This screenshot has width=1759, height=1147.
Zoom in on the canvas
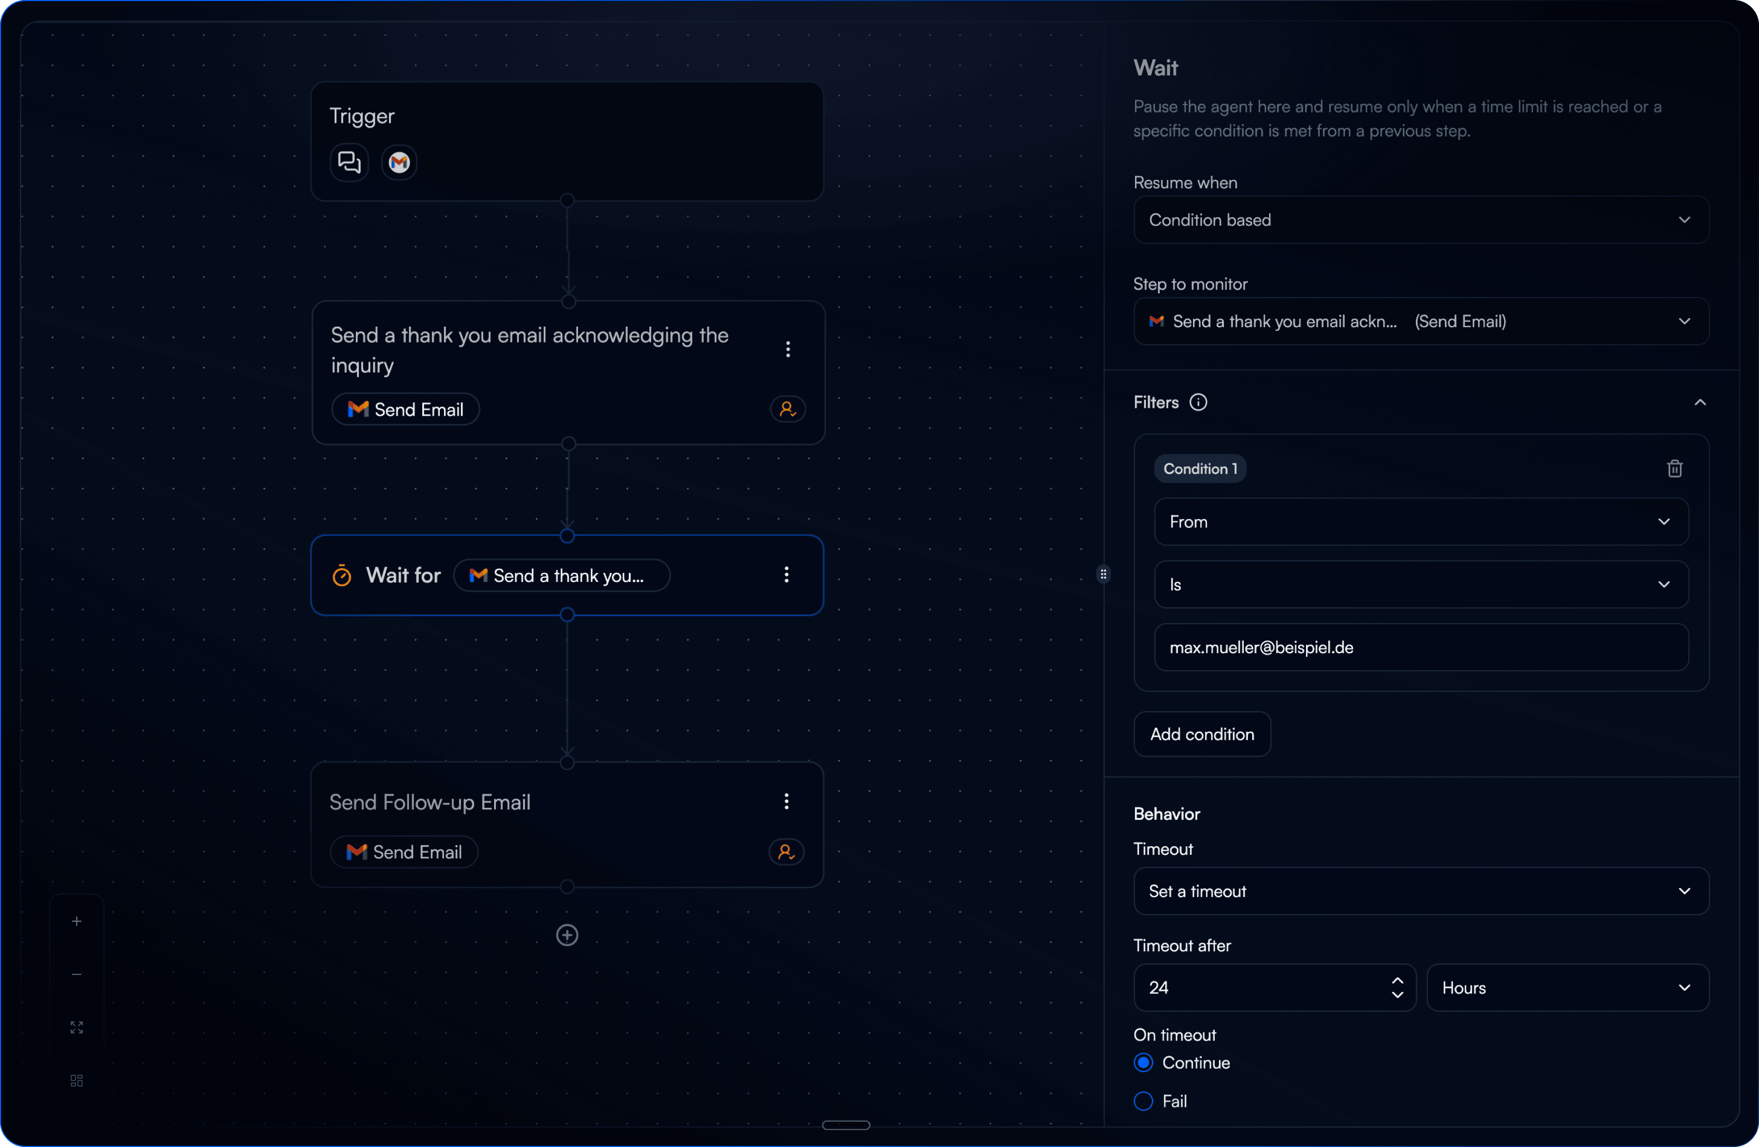[77, 921]
